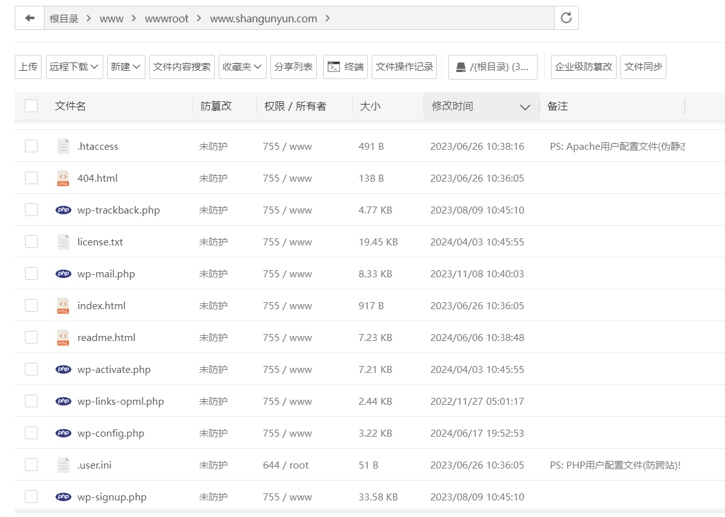The image size is (725, 517).
Task: Click the license.txt file icon
Action: (63, 242)
